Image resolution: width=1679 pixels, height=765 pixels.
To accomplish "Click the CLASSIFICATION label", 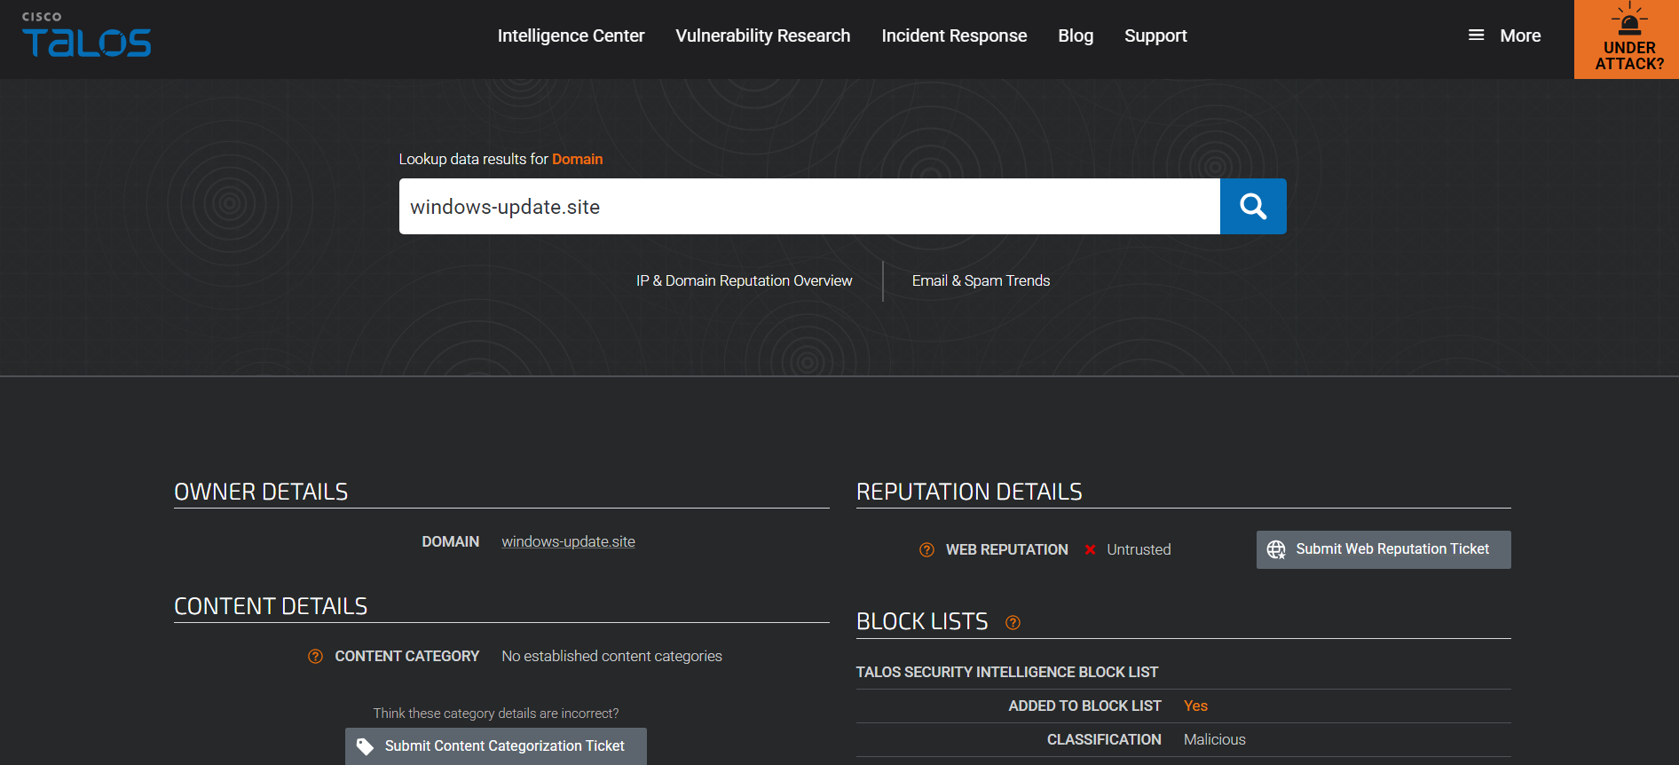I will pos(1104,740).
